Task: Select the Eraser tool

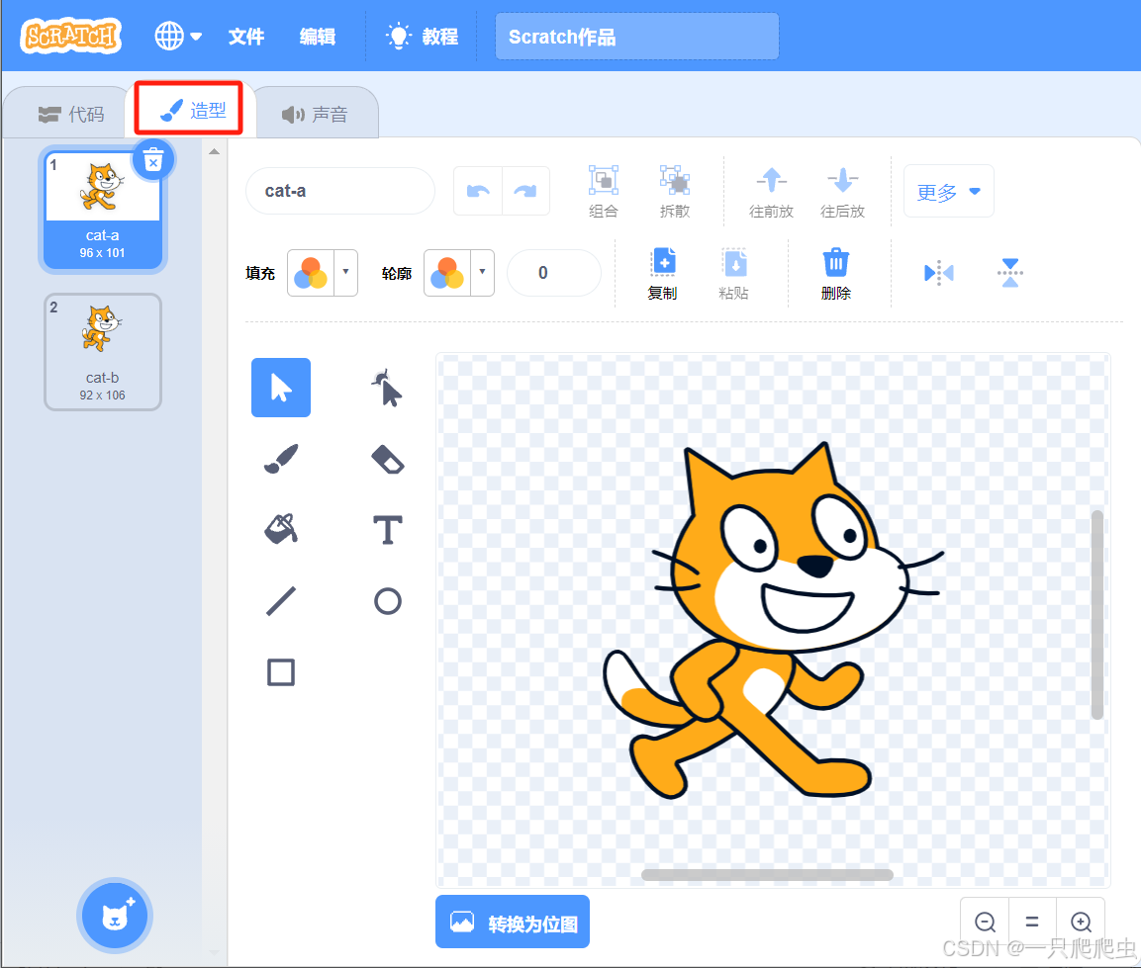Action: click(x=387, y=458)
